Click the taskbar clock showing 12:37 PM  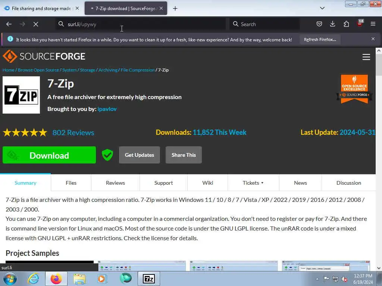363,279
